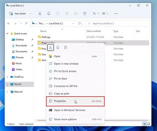
Task: Select the PerfLogs folder
Action: pyautogui.click(x=46, y=37)
